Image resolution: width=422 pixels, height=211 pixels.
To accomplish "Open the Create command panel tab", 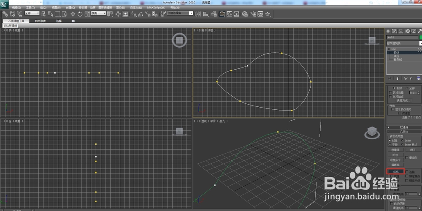I will click(388, 31).
